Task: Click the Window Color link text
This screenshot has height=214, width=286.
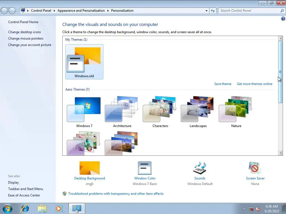Action: [x=145, y=178]
